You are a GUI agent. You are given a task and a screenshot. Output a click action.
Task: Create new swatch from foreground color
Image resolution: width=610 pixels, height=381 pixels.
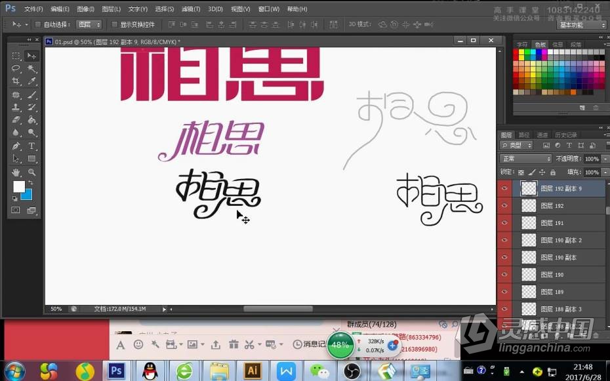582,108
